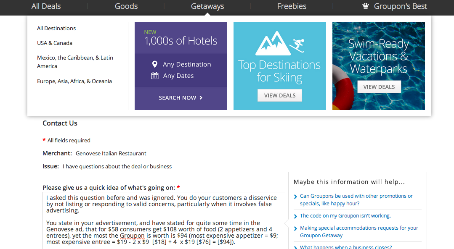Select Europe, Asia, Africa, & Oceania
Viewport: 454px width, 249px height.
coord(74,81)
